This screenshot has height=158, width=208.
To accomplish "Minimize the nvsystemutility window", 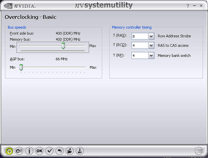I will tap(195, 6).
